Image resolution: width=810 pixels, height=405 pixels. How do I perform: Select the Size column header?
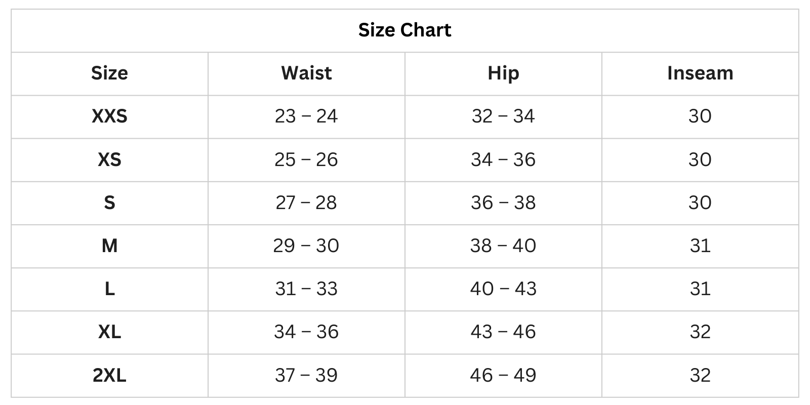[x=109, y=73]
